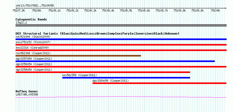This screenshot has height=112, width=234.
Task: Select the blue dgv3257n54 gain bar
Action: (115, 61)
